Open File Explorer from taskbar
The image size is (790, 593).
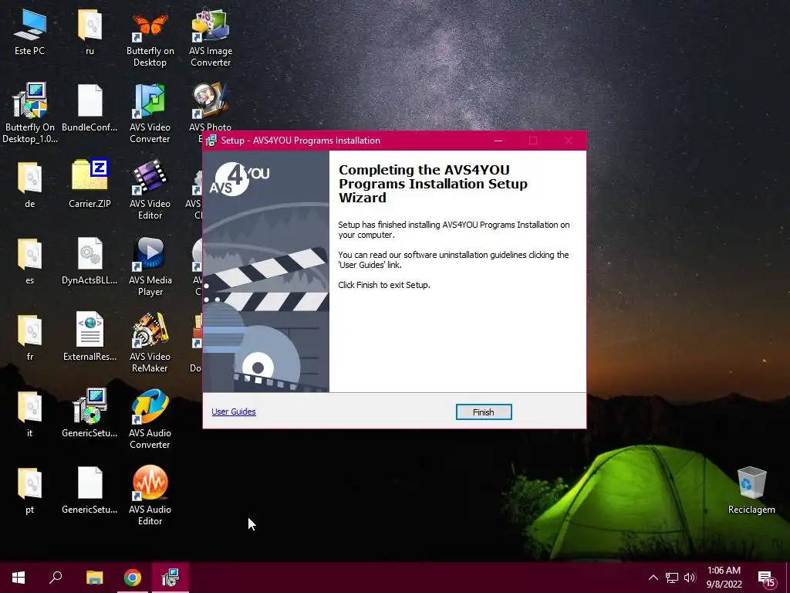click(94, 578)
